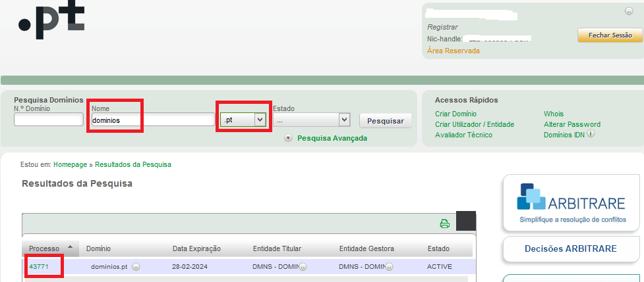Screen dimensions: 644x282
Task: Open process 43771 link
Action: pyautogui.click(x=39, y=267)
